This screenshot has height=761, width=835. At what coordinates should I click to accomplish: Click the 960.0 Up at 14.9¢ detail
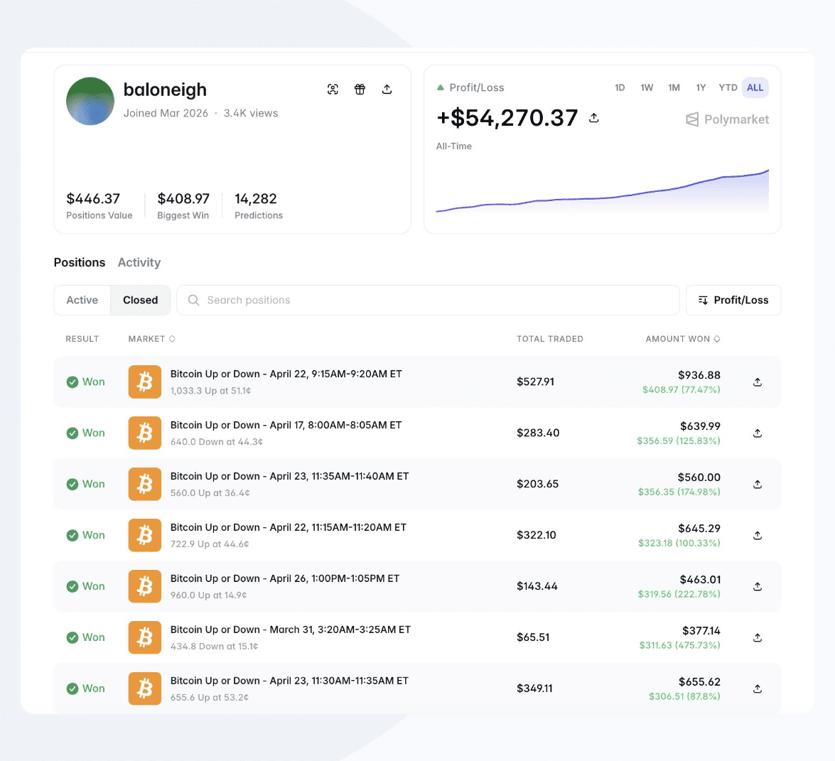tap(209, 595)
